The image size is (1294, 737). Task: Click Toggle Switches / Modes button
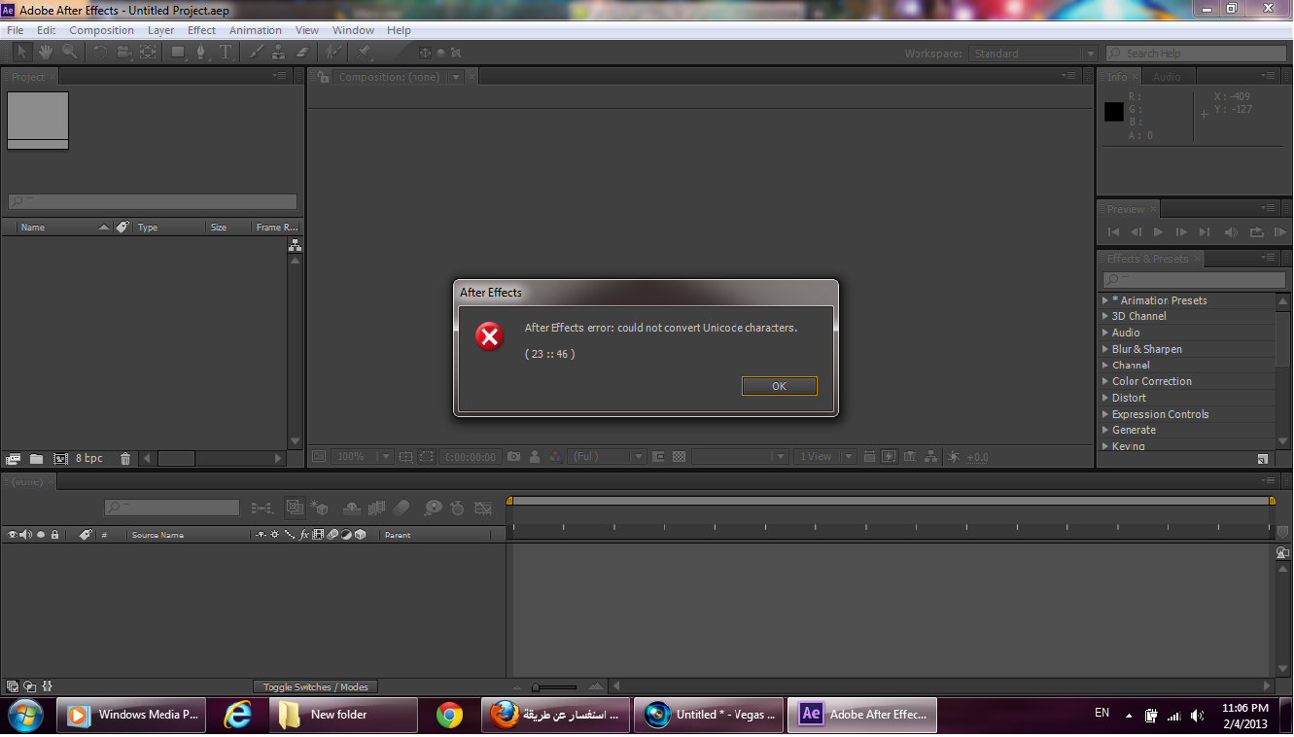click(315, 686)
